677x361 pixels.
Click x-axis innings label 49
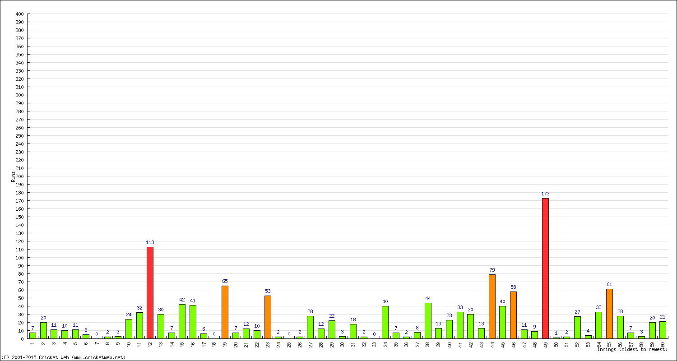[x=545, y=344]
